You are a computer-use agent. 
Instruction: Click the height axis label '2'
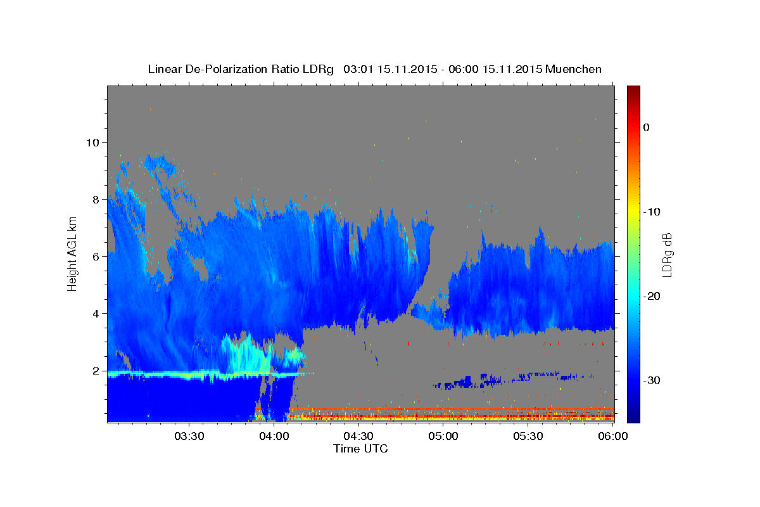point(96,370)
